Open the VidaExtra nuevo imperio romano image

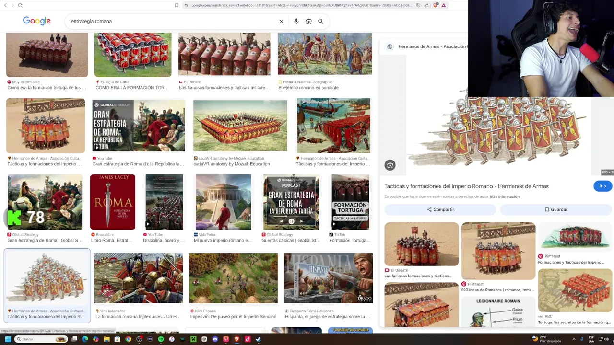tap(223, 202)
